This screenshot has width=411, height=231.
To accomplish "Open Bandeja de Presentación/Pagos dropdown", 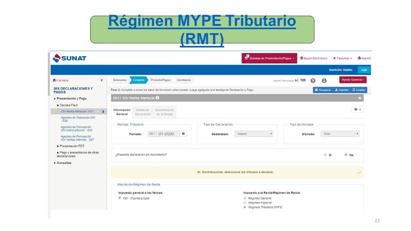I will pyautogui.click(x=269, y=58).
